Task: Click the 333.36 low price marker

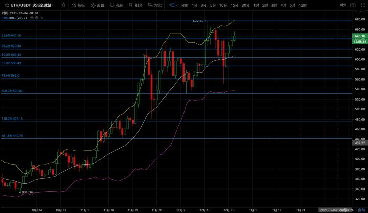Action: pos(27,192)
